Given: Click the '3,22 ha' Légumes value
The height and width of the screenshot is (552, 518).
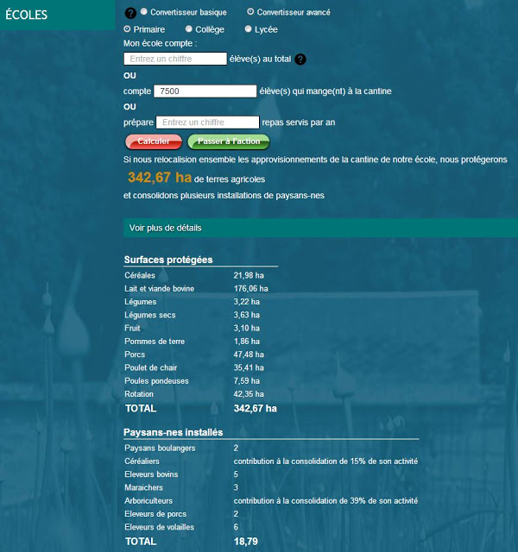Looking at the screenshot, I should 247,302.
